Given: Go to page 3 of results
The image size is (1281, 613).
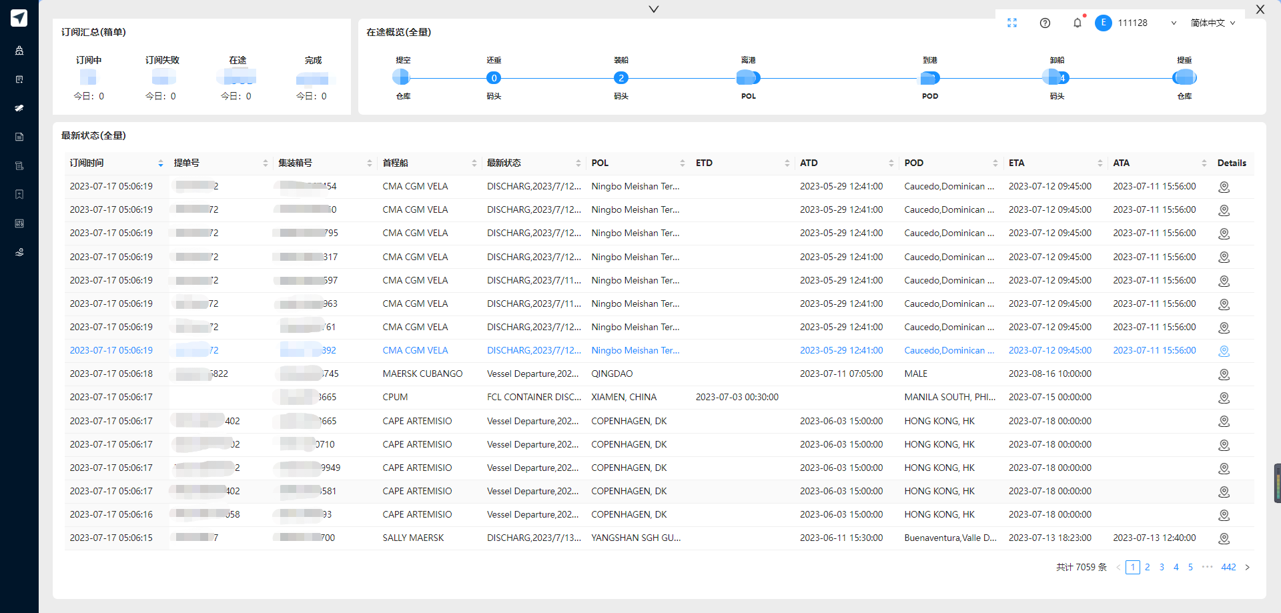Looking at the screenshot, I should 1162,567.
